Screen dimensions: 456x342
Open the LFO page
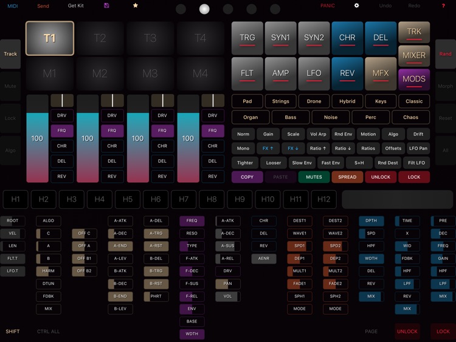click(x=314, y=74)
